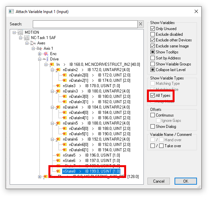Toggle Collapse last Level checkbox
Screen dimensions: 213x200
152,70
